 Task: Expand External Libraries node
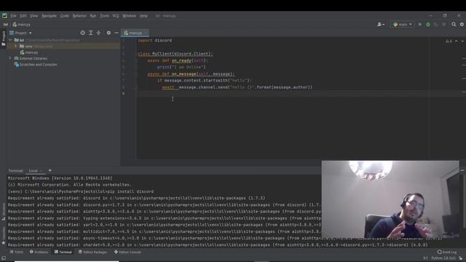(10, 58)
